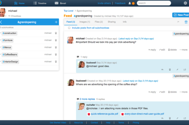189x125 pixels.
Task: Click Invite others link
Action: (104, 3)
